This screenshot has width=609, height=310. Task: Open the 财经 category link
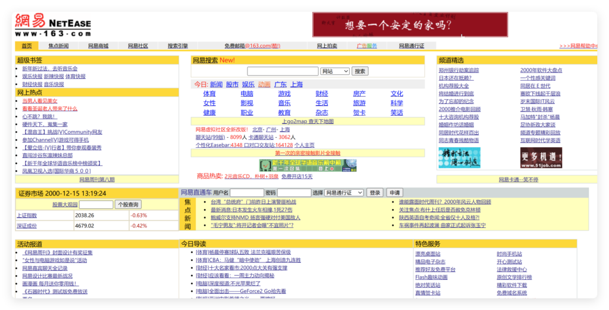coord(322,94)
